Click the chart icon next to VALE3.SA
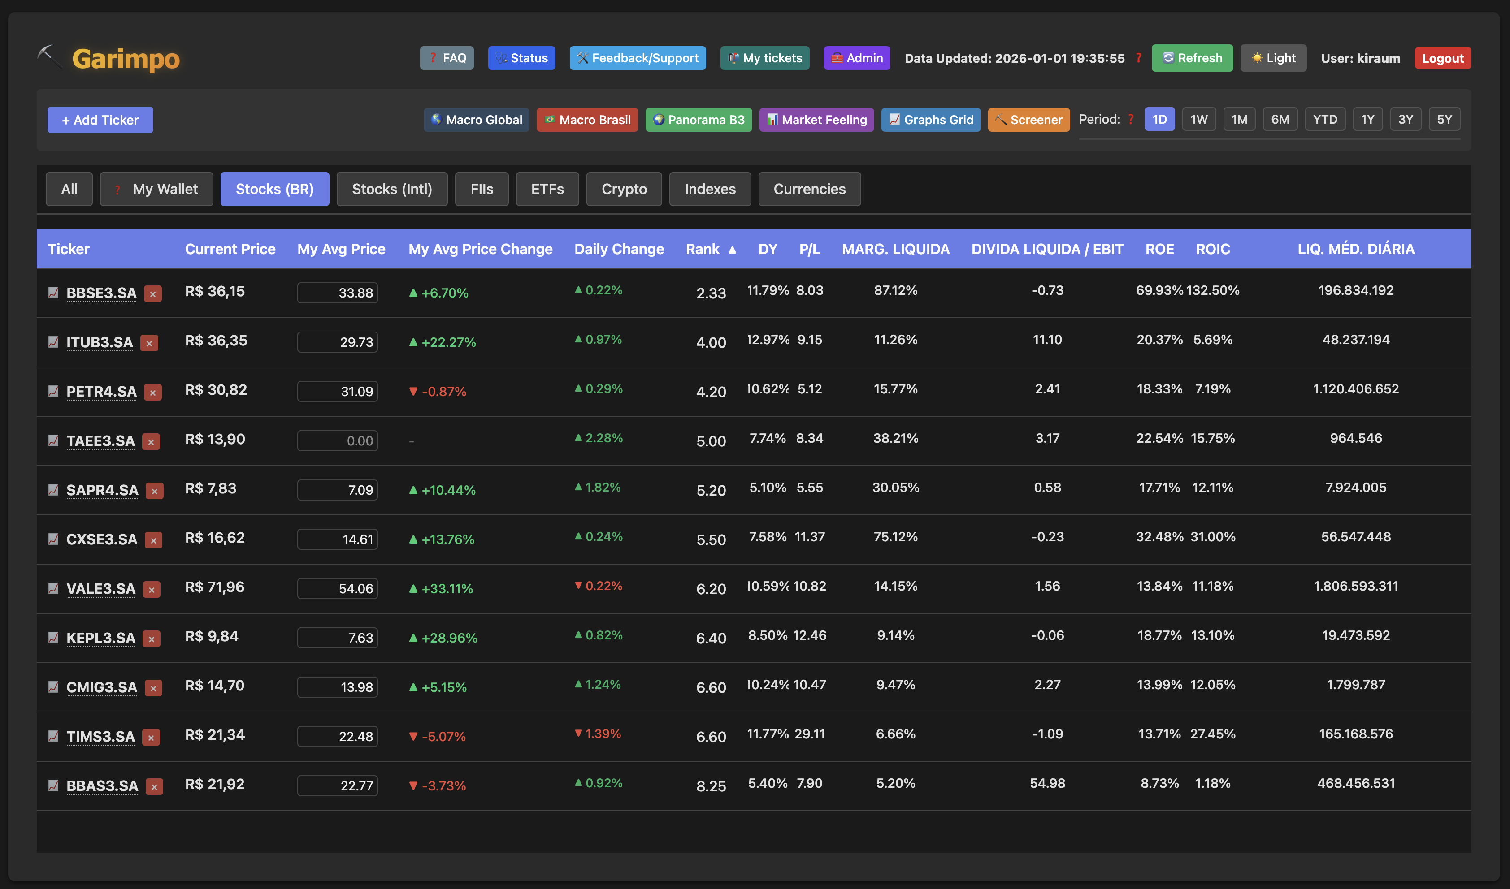 (x=53, y=588)
